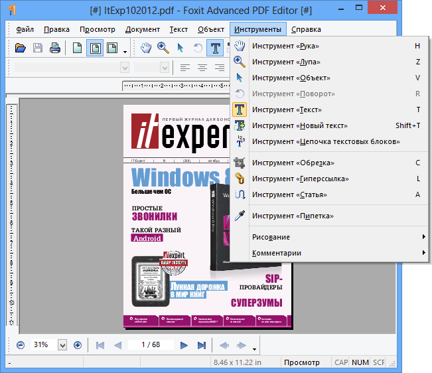The image size is (432, 373).
Task: Click the next view forward arrow
Action: coord(242,345)
